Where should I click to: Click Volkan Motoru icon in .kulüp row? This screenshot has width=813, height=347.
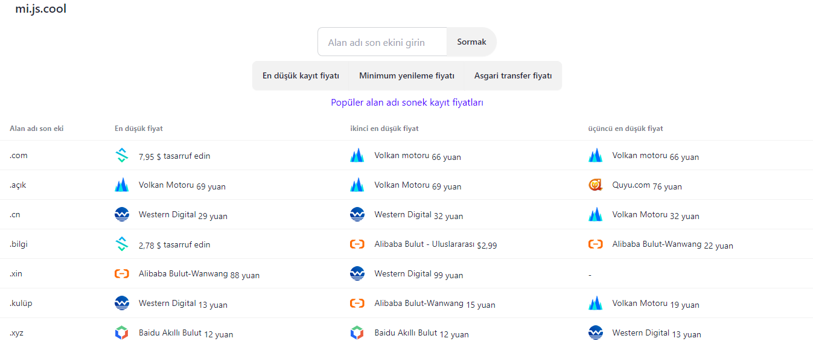coord(596,304)
